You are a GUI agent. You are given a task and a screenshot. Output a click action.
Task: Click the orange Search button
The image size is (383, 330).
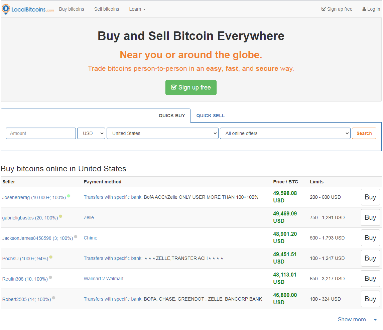[364, 133]
